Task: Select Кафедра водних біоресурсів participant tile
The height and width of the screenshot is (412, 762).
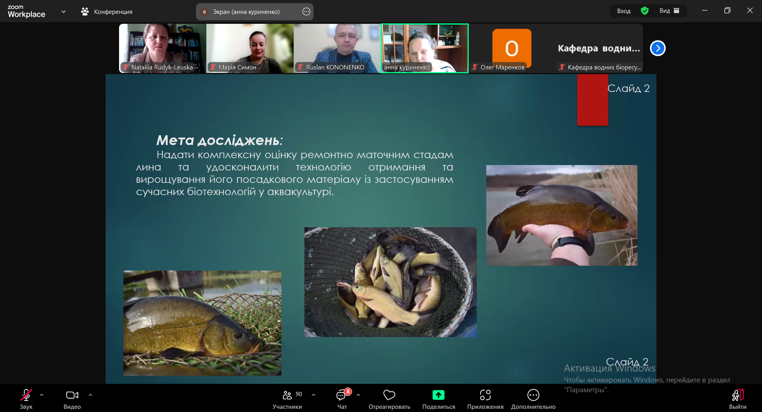Action: (599, 48)
